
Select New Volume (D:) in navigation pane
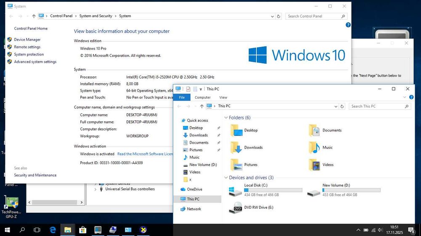click(203, 165)
